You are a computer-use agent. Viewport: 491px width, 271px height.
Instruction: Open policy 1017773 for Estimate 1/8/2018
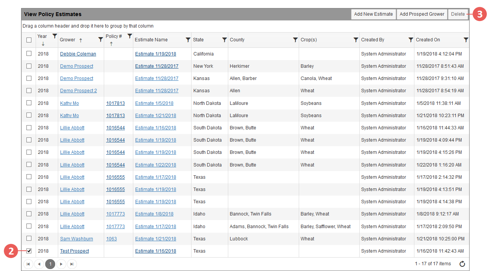click(x=115, y=214)
